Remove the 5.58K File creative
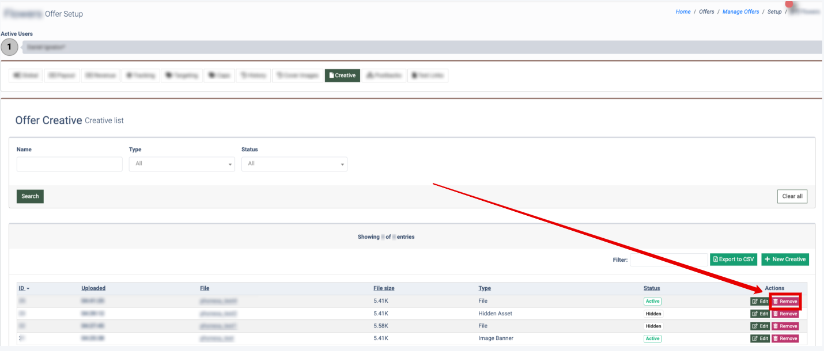 [785, 326]
